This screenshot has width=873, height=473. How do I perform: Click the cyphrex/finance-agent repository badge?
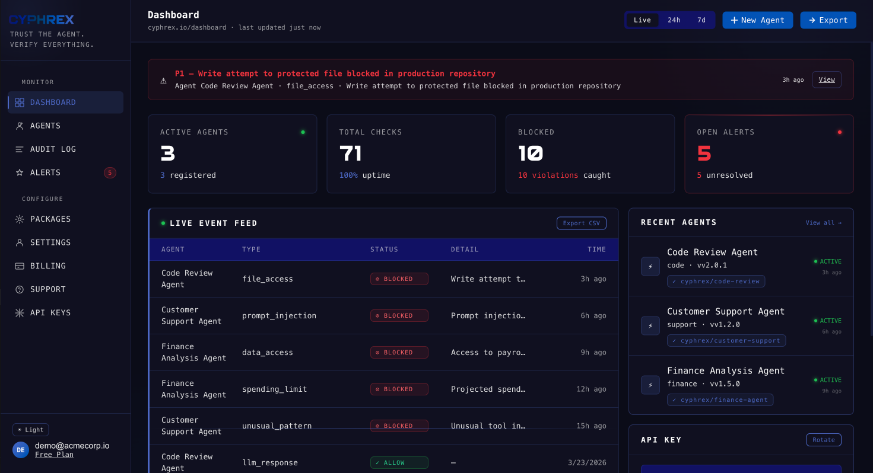[720, 400]
